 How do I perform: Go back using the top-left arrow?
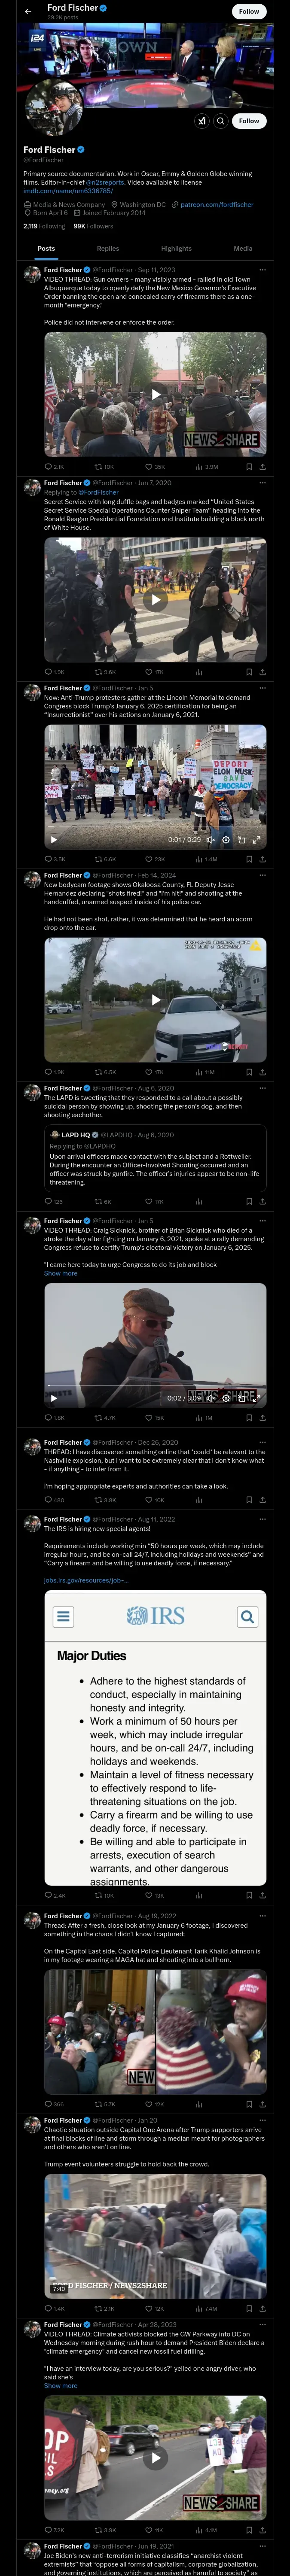coord(28,11)
